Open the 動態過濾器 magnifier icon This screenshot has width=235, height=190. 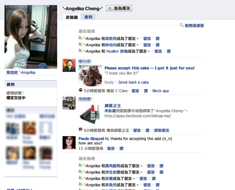click(181, 25)
